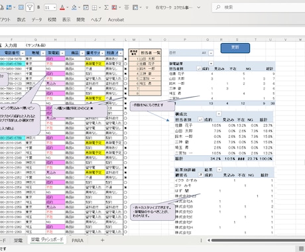Open the 開発 ribbon tab

tap(81, 20)
